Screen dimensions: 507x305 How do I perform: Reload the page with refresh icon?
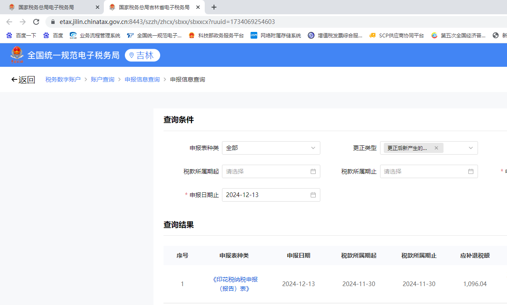[x=36, y=22]
